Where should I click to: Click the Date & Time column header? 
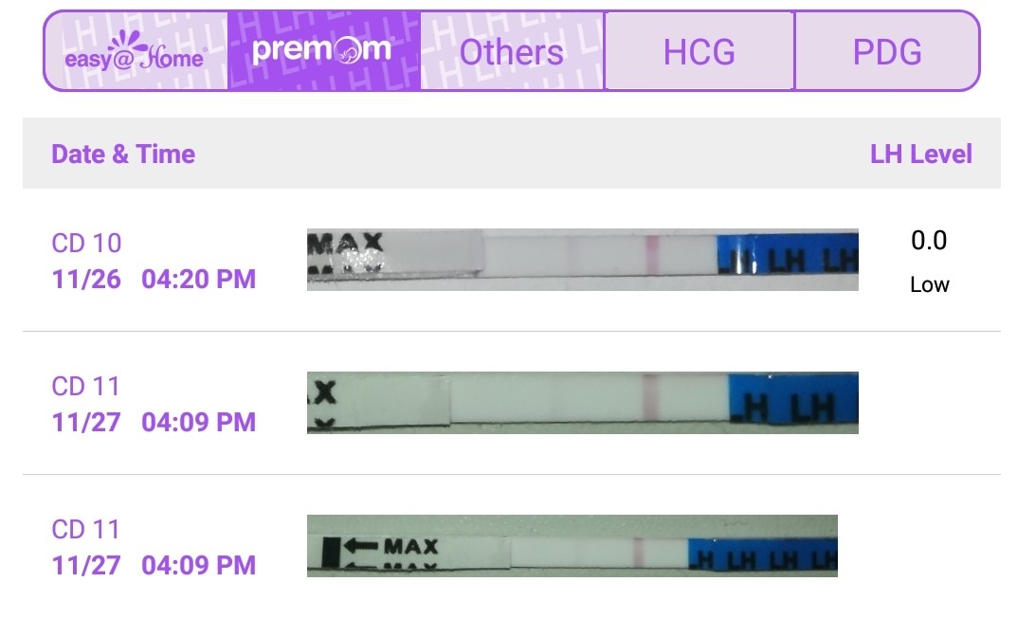pos(123,154)
